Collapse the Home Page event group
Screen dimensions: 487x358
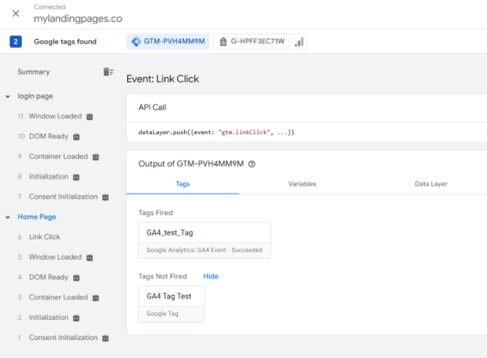tap(8, 217)
